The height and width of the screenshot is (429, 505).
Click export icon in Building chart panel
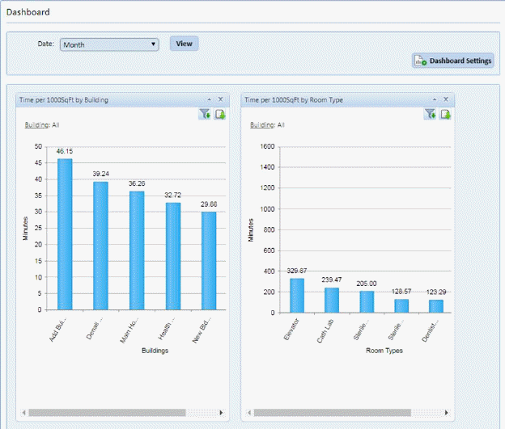(219, 115)
